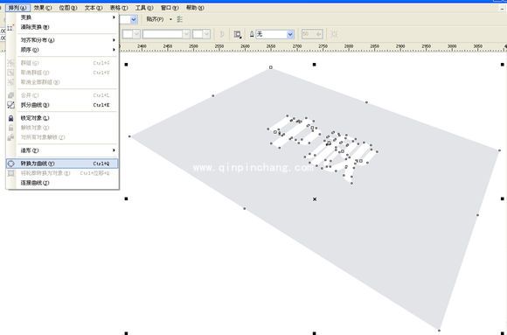Expand the 造形 (Shaping) submenu
507x335 pixels.
pyautogui.click(x=62, y=150)
